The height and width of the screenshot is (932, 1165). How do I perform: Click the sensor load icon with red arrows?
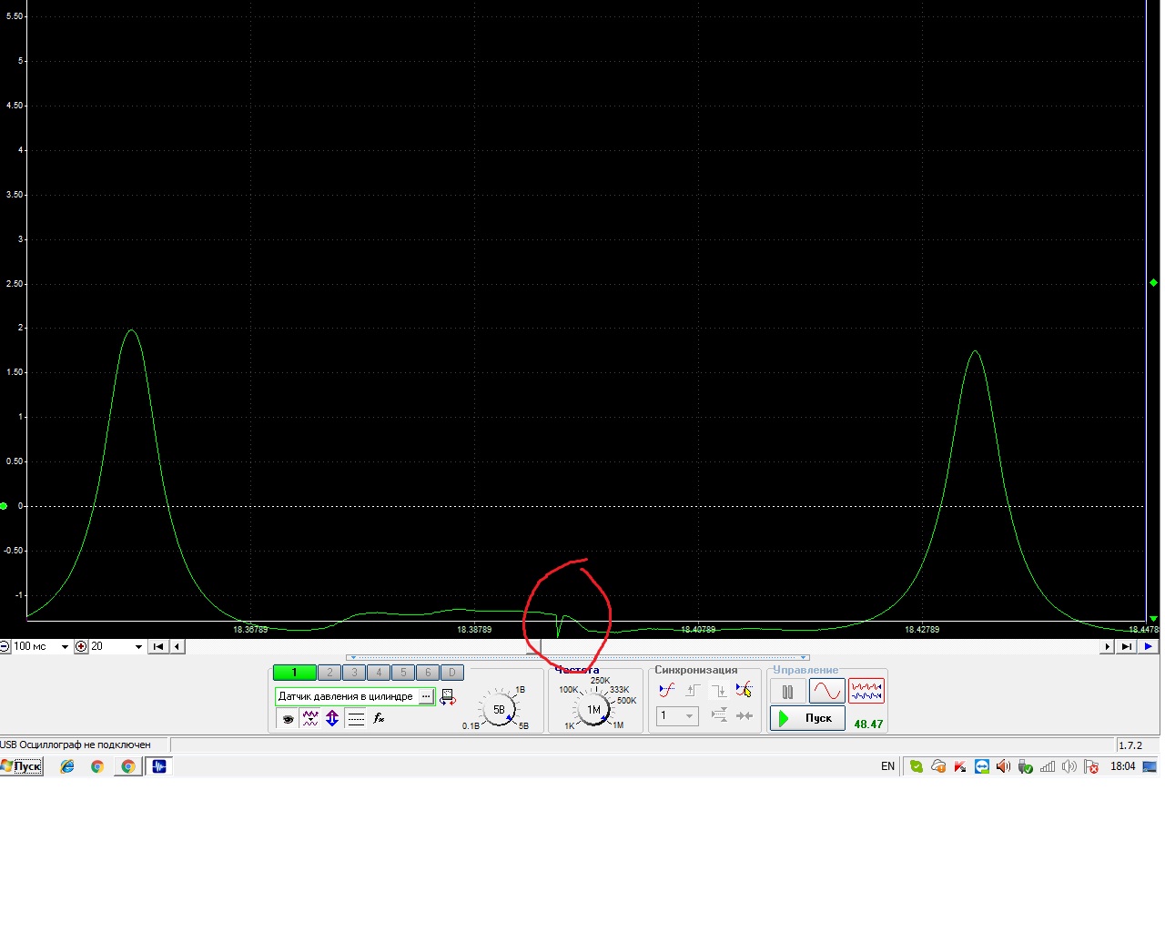[447, 697]
